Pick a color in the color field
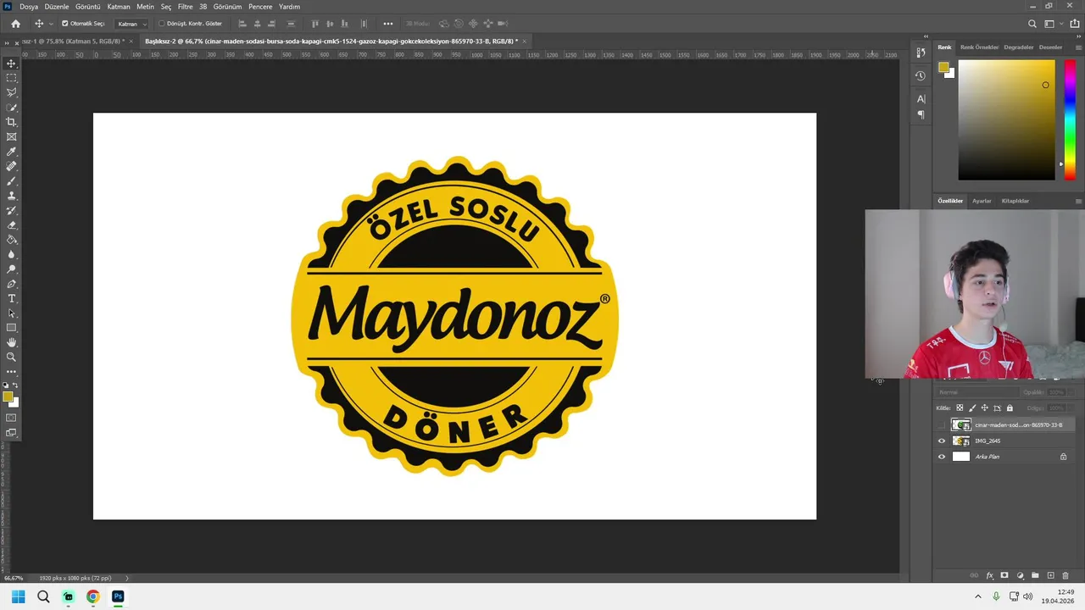This screenshot has width=1085, height=610. pyautogui.click(x=1006, y=119)
